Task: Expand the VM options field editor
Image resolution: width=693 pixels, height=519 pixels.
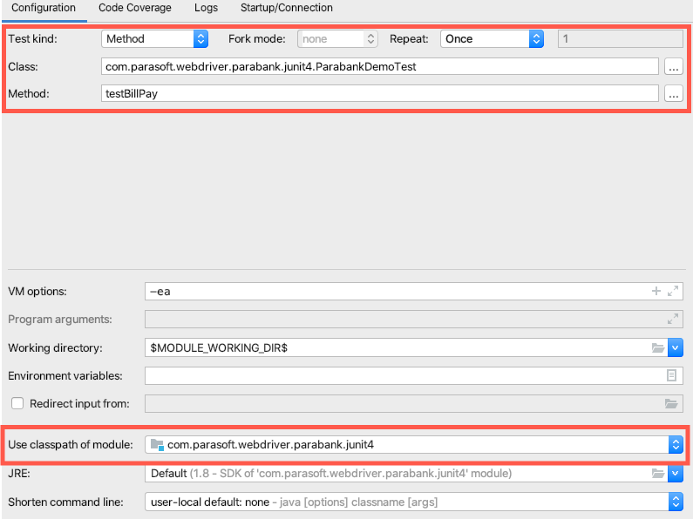Action: click(673, 291)
